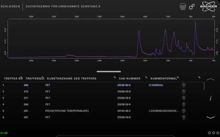This screenshot has height=137, width=220.
Task: Select hit quality value 681
Action: coord(26,117)
